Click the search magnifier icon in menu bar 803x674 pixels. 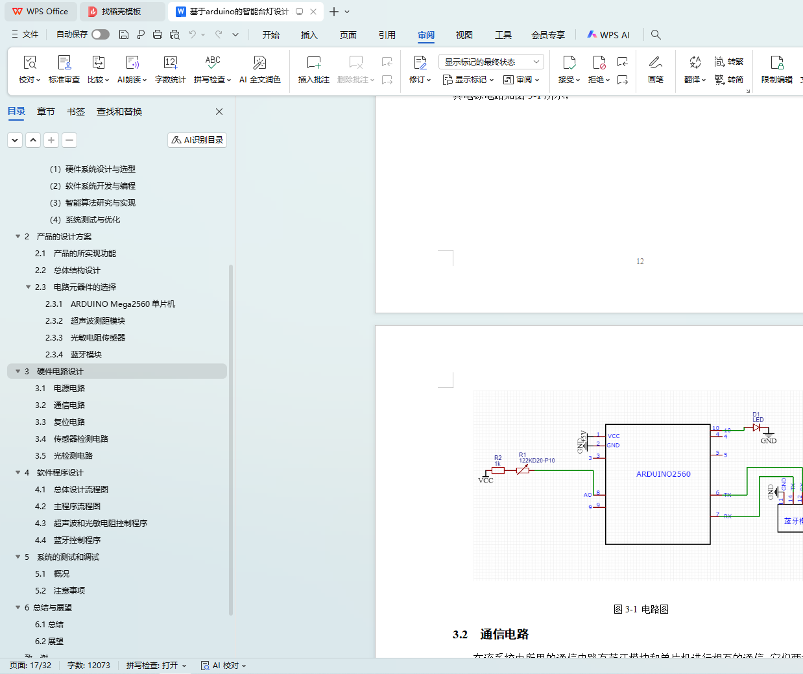coord(656,34)
